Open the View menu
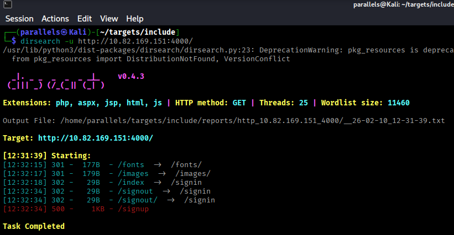Screen dimensions: 454x235 109,19
